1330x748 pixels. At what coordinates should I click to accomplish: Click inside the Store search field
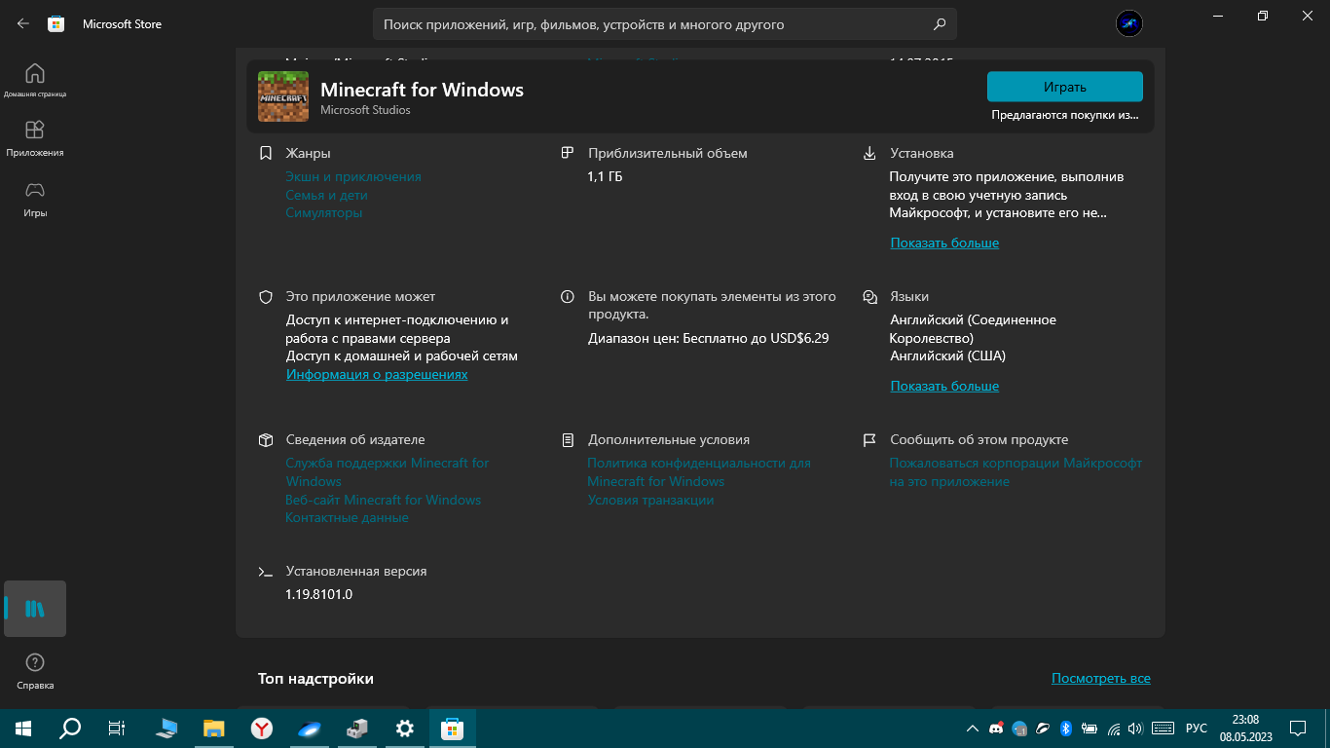pos(652,24)
